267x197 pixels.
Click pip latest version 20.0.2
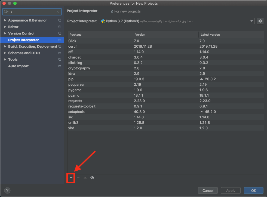210,79
